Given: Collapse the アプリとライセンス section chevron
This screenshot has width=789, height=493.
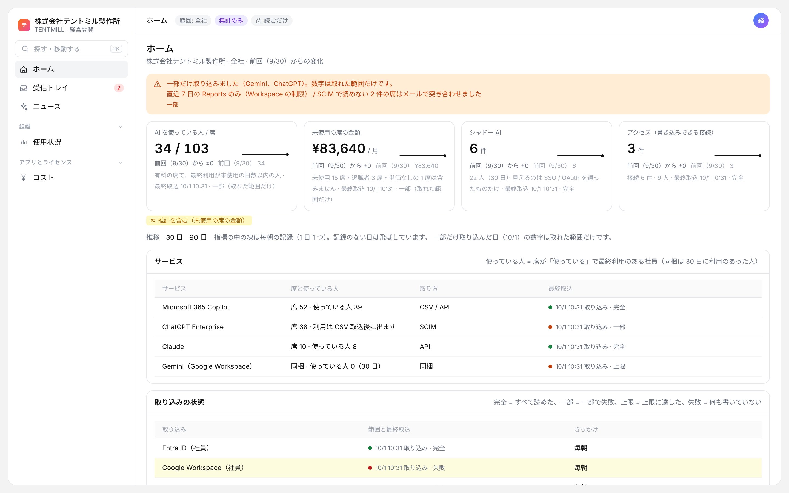Looking at the screenshot, I should point(120,162).
